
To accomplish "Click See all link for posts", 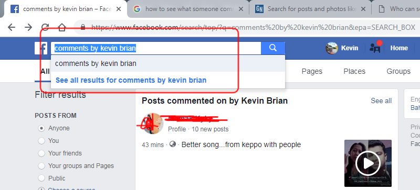I will (x=381, y=100).
